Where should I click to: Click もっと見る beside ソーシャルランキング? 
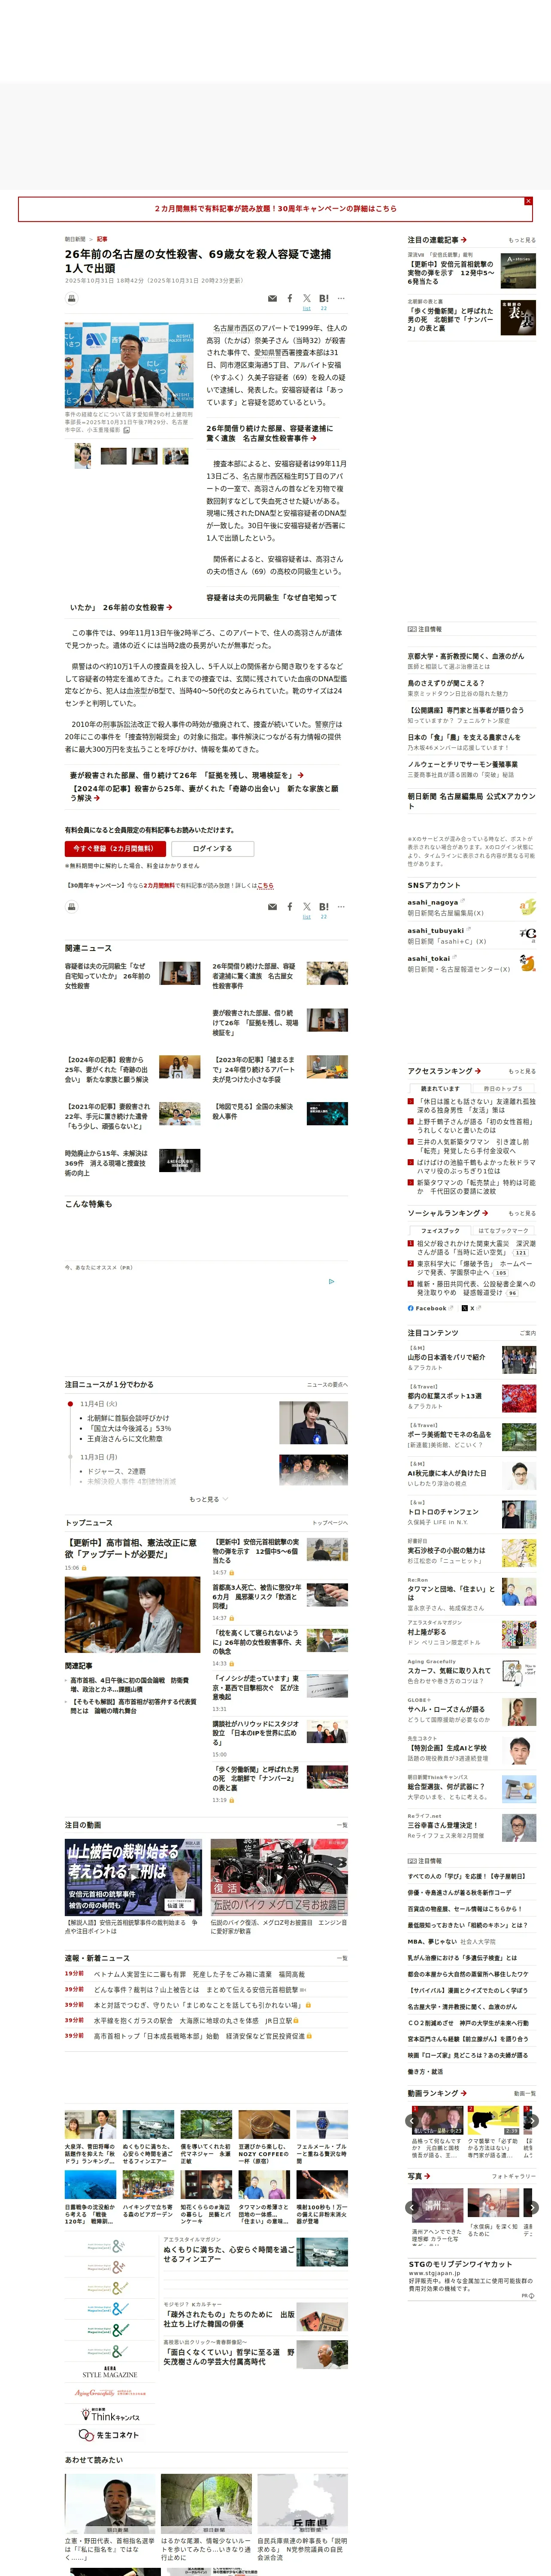point(521,1213)
